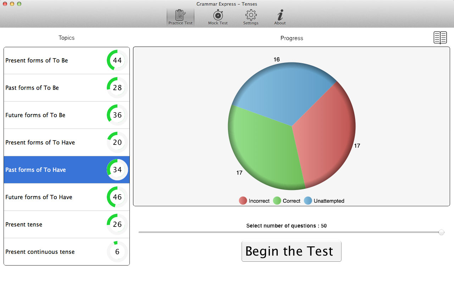Choose Future forms of To Be topic

[35, 115]
